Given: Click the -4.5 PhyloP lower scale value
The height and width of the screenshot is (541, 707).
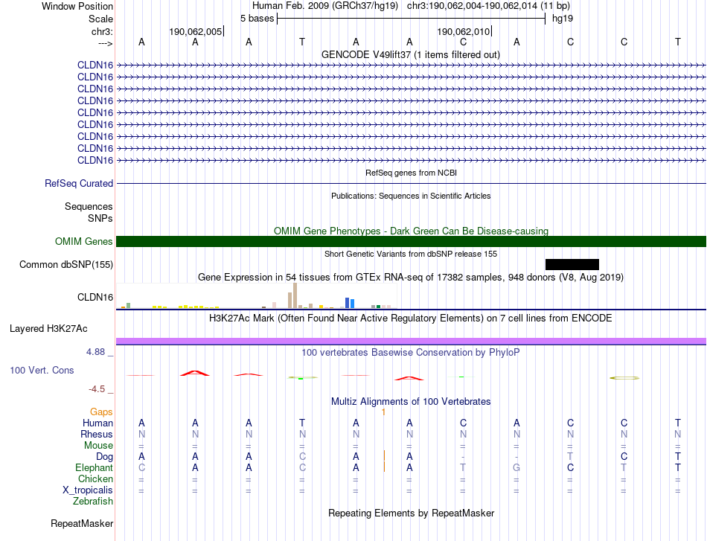Looking at the screenshot, I should [x=97, y=389].
